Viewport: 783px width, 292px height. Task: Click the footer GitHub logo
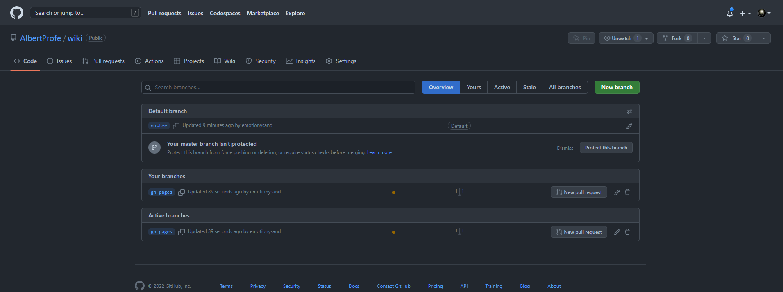tap(140, 286)
